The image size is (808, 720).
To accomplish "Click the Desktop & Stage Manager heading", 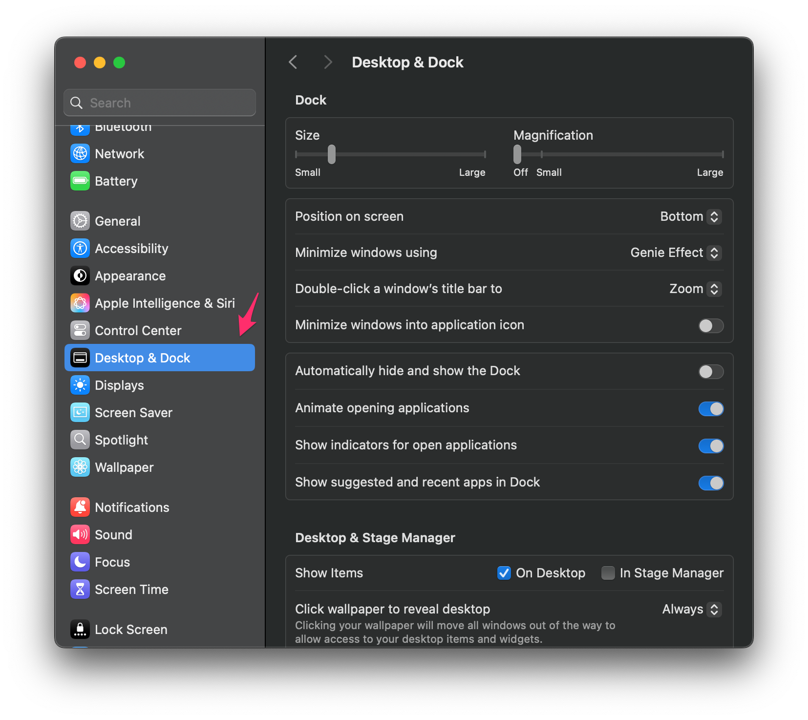I will pyautogui.click(x=375, y=538).
